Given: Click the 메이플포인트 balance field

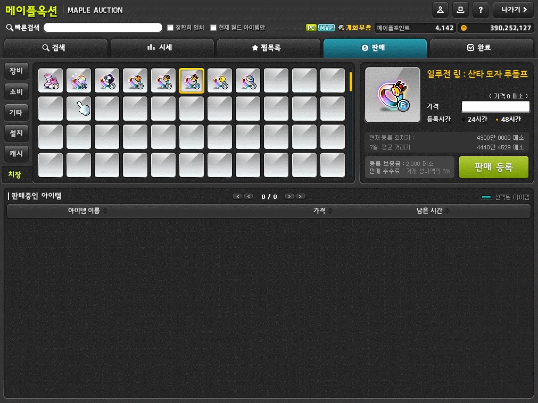Looking at the screenshot, I should click(x=415, y=28).
